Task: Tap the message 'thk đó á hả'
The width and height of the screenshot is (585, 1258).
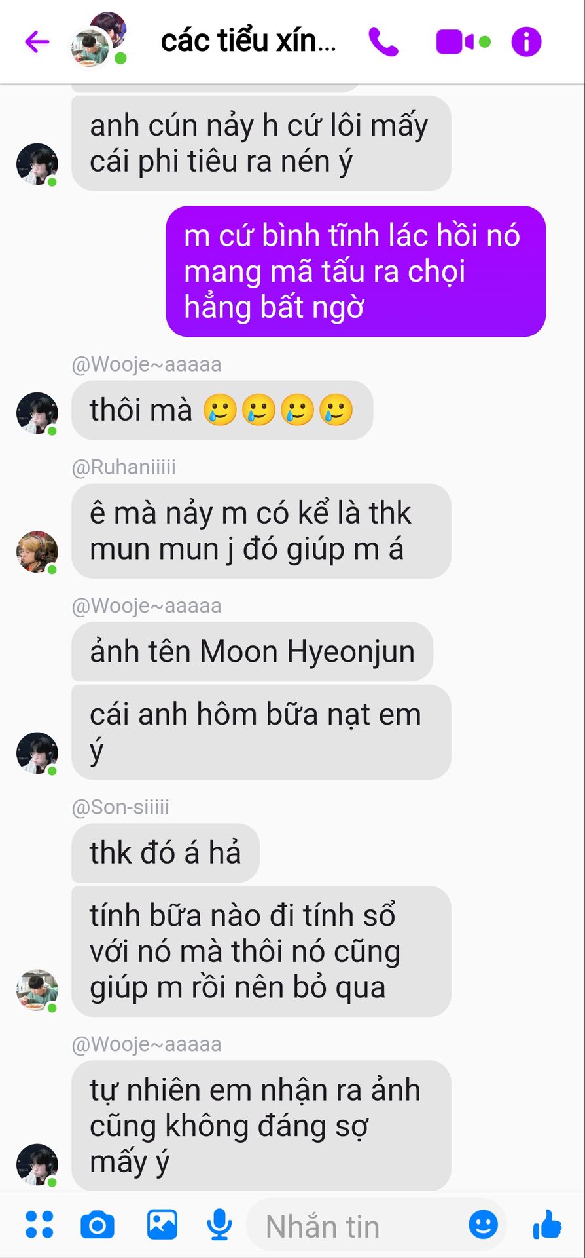Action: (166, 853)
